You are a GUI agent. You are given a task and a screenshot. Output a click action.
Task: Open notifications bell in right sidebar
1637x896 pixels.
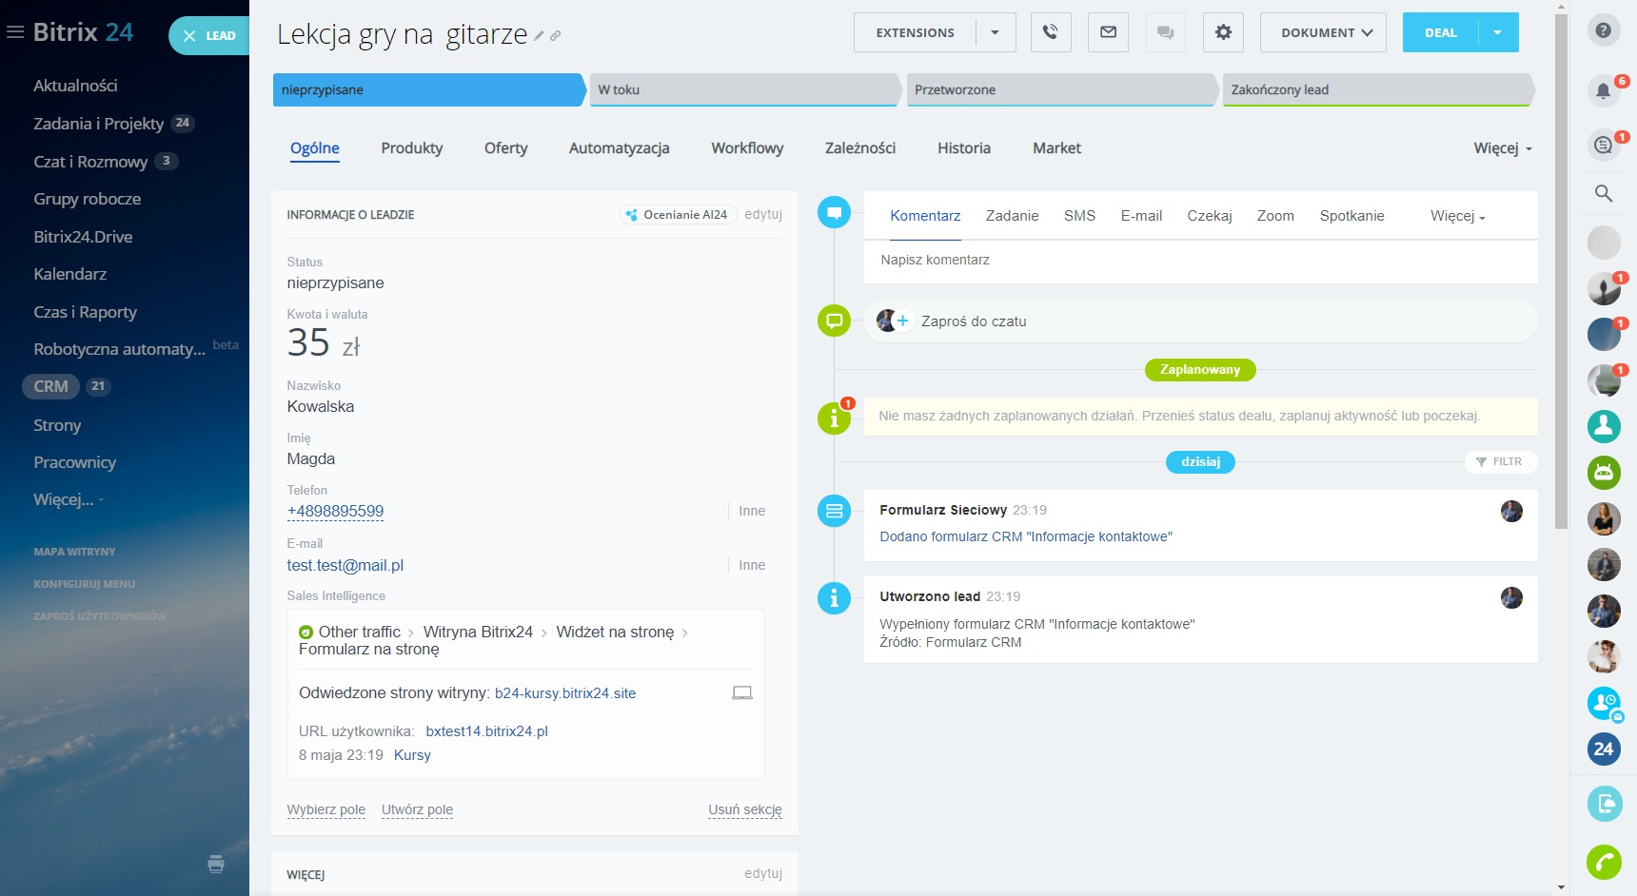(1603, 91)
